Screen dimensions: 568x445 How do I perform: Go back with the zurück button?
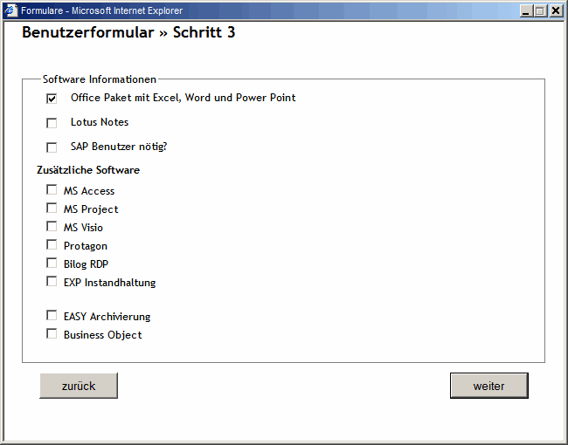click(x=79, y=386)
